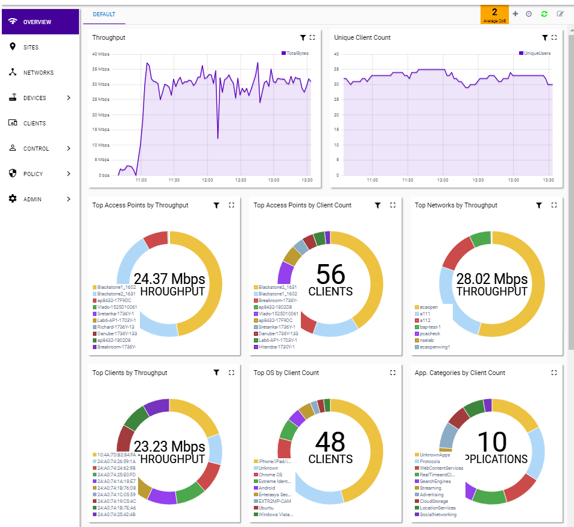Click the Sites location pin icon
Image resolution: width=574 pixels, height=527 pixels.
(x=13, y=46)
